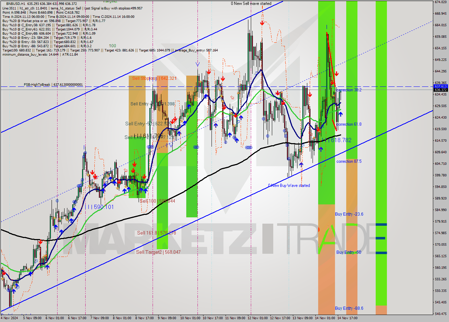The height and width of the screenshot is (322, 449).
Task: Click the correction 61.8 label
Action: (349, 124)
